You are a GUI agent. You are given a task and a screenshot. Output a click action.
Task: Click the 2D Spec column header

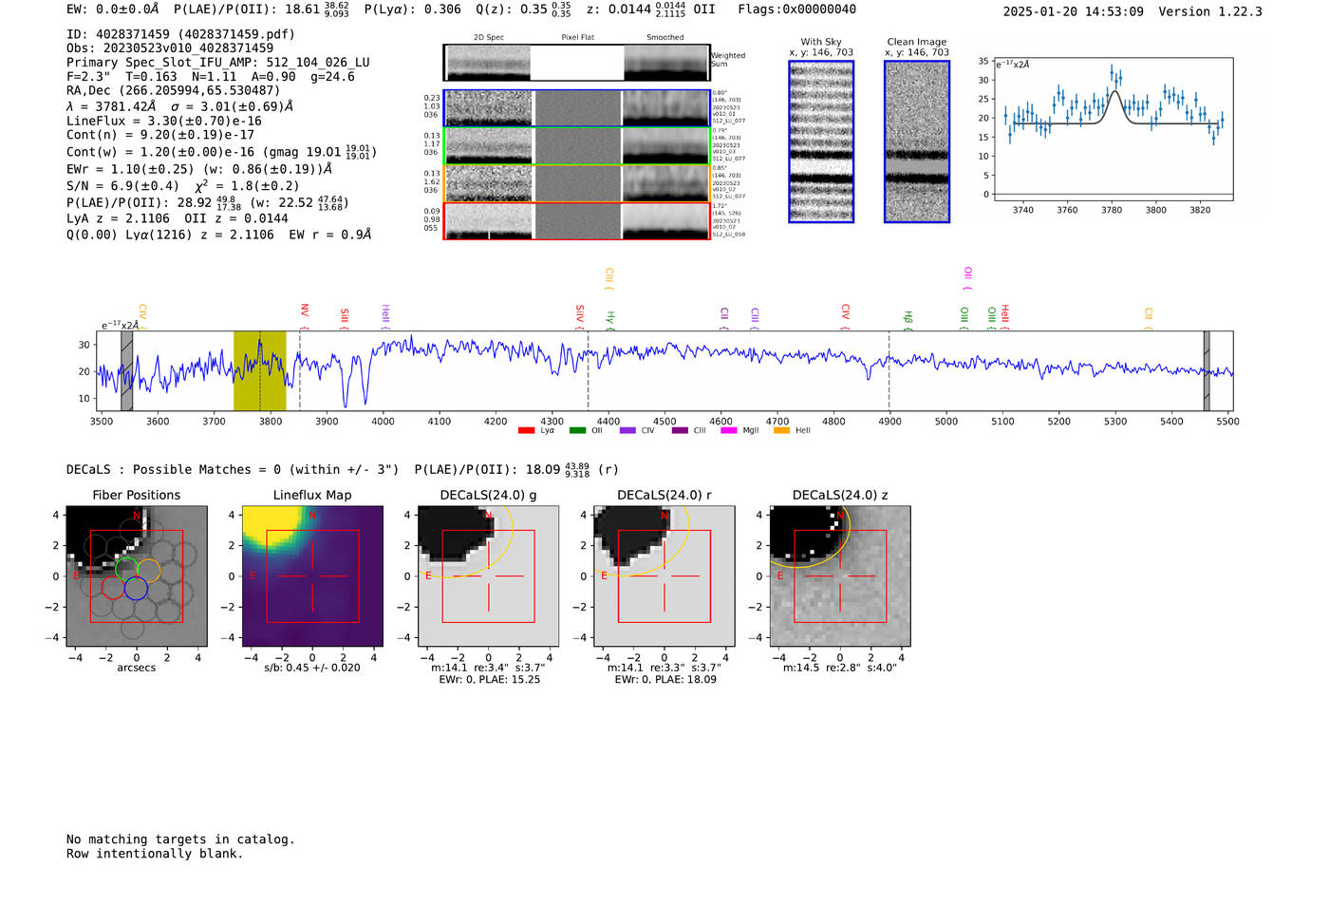click(x=489, y=38)
